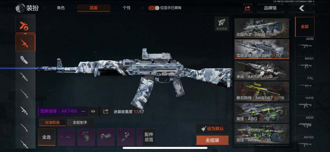Select the M4A1 weapon filter icon
This screenshot has height=152, width=330.
pos(305,66)
